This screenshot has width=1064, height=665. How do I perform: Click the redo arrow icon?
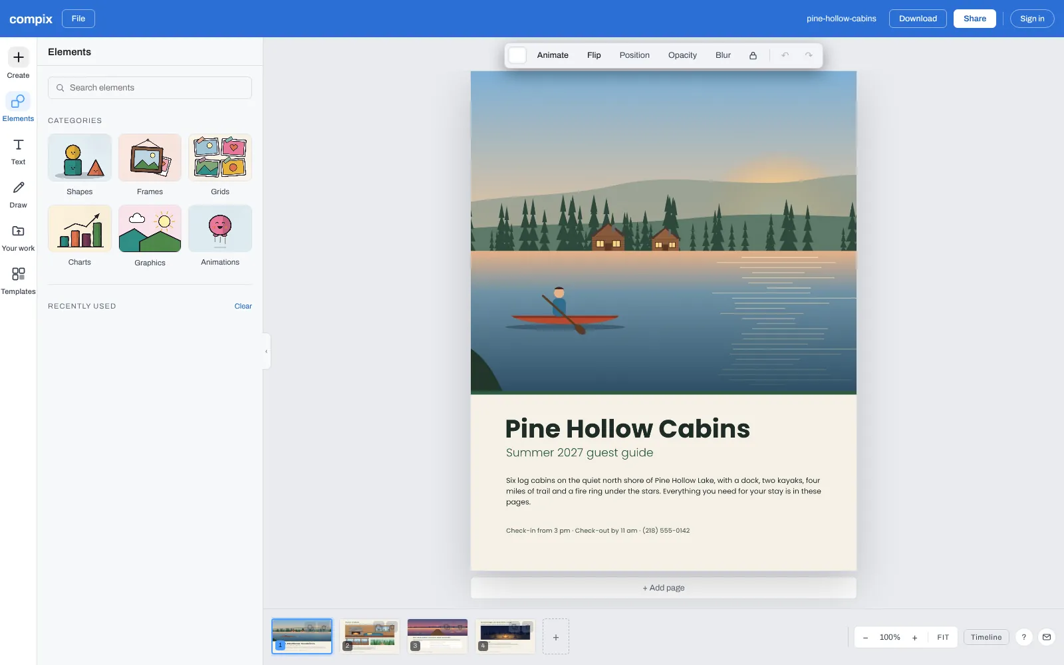click(x=809, y=55)
